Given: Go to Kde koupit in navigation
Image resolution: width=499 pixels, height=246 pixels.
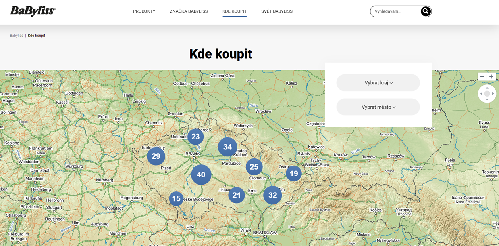Looking at the screenshot, I should coord(234,11).
